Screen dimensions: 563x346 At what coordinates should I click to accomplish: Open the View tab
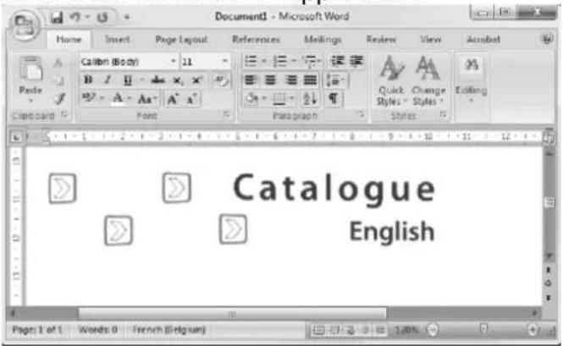431,40
